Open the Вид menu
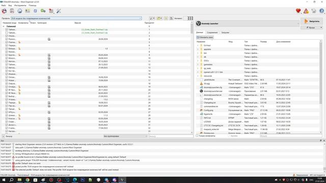Screen dimensions: 326x183 [x=10, y=6]
